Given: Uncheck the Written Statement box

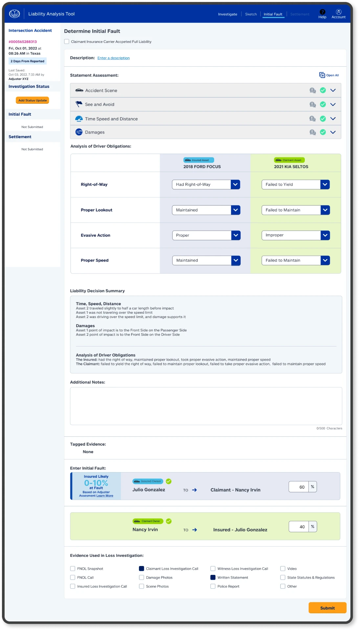Looking at the screenshot, I should click(213, 577).
